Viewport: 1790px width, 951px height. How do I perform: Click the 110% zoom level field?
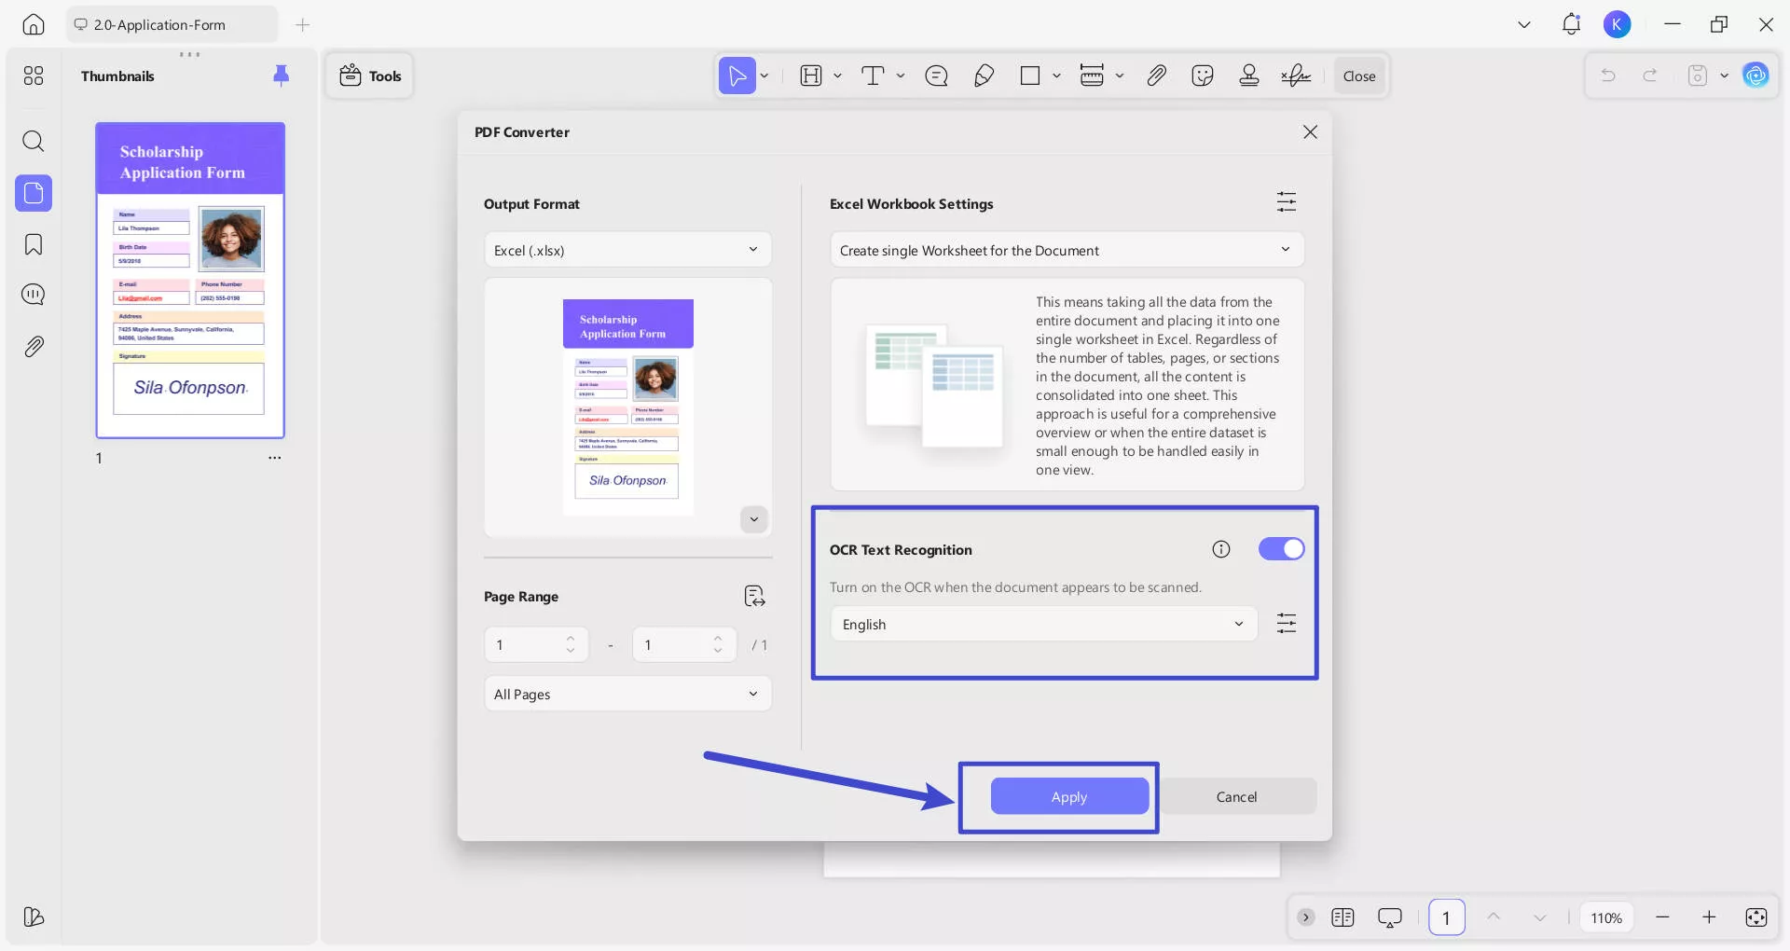[1606, 917]
